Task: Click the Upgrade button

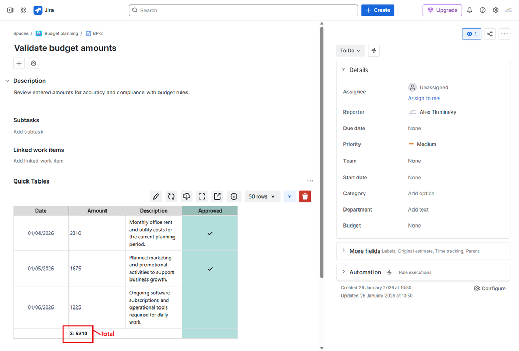Action: click(x=442, y=10)
